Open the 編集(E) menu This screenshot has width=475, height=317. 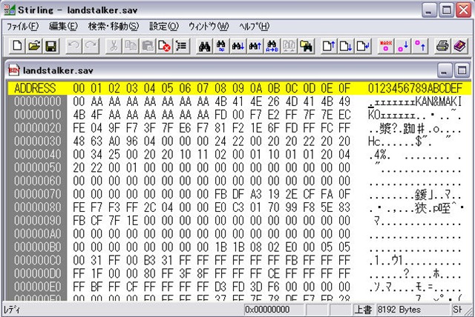(x=63, y=27)
